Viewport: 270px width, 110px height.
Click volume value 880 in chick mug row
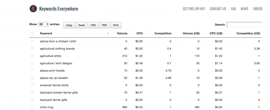(x=125, y=107)
